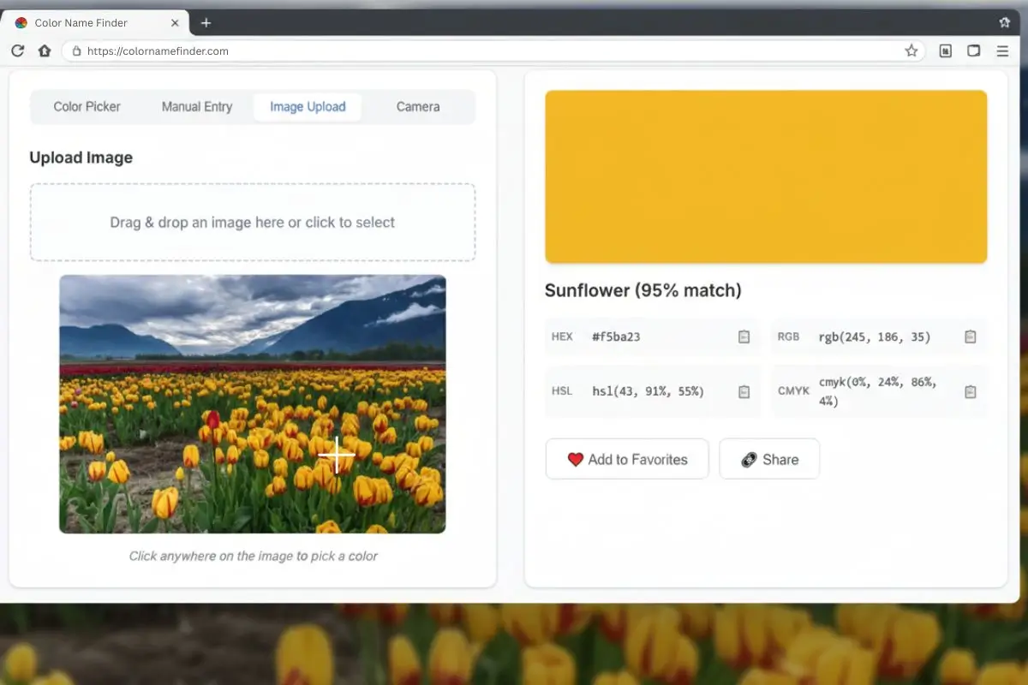Open a new browser tab
This screenshot has height=685, width=1028.
(x=206, y=23)
